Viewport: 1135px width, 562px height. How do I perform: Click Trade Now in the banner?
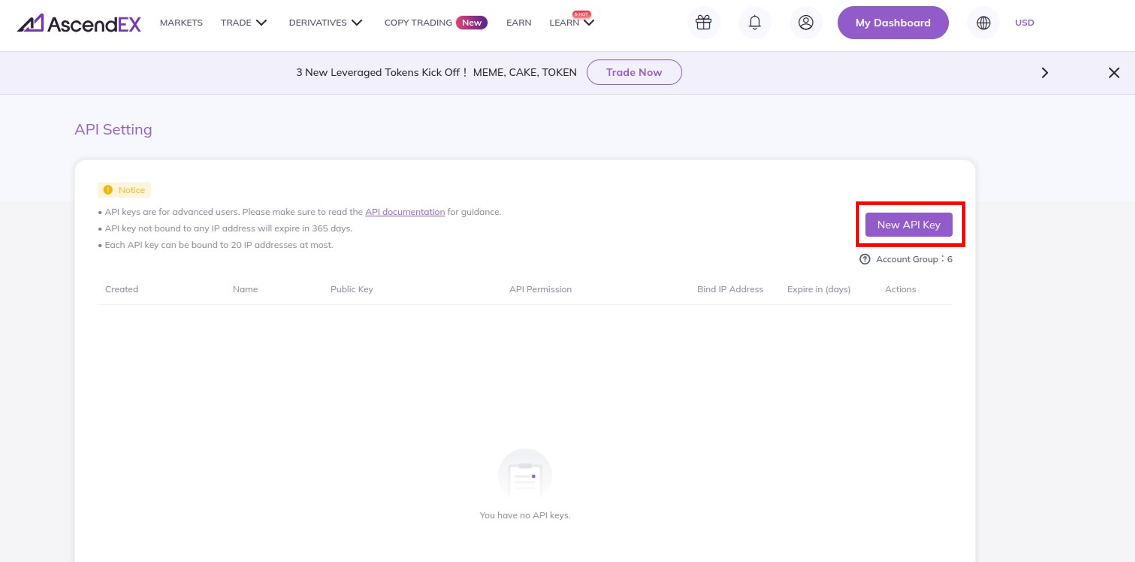tap(634, 72)
